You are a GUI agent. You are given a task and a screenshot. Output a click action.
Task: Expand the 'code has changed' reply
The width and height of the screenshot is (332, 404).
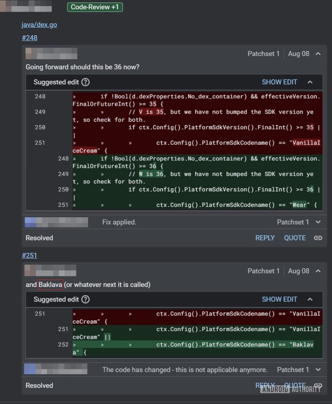click(x=318, y=370)
